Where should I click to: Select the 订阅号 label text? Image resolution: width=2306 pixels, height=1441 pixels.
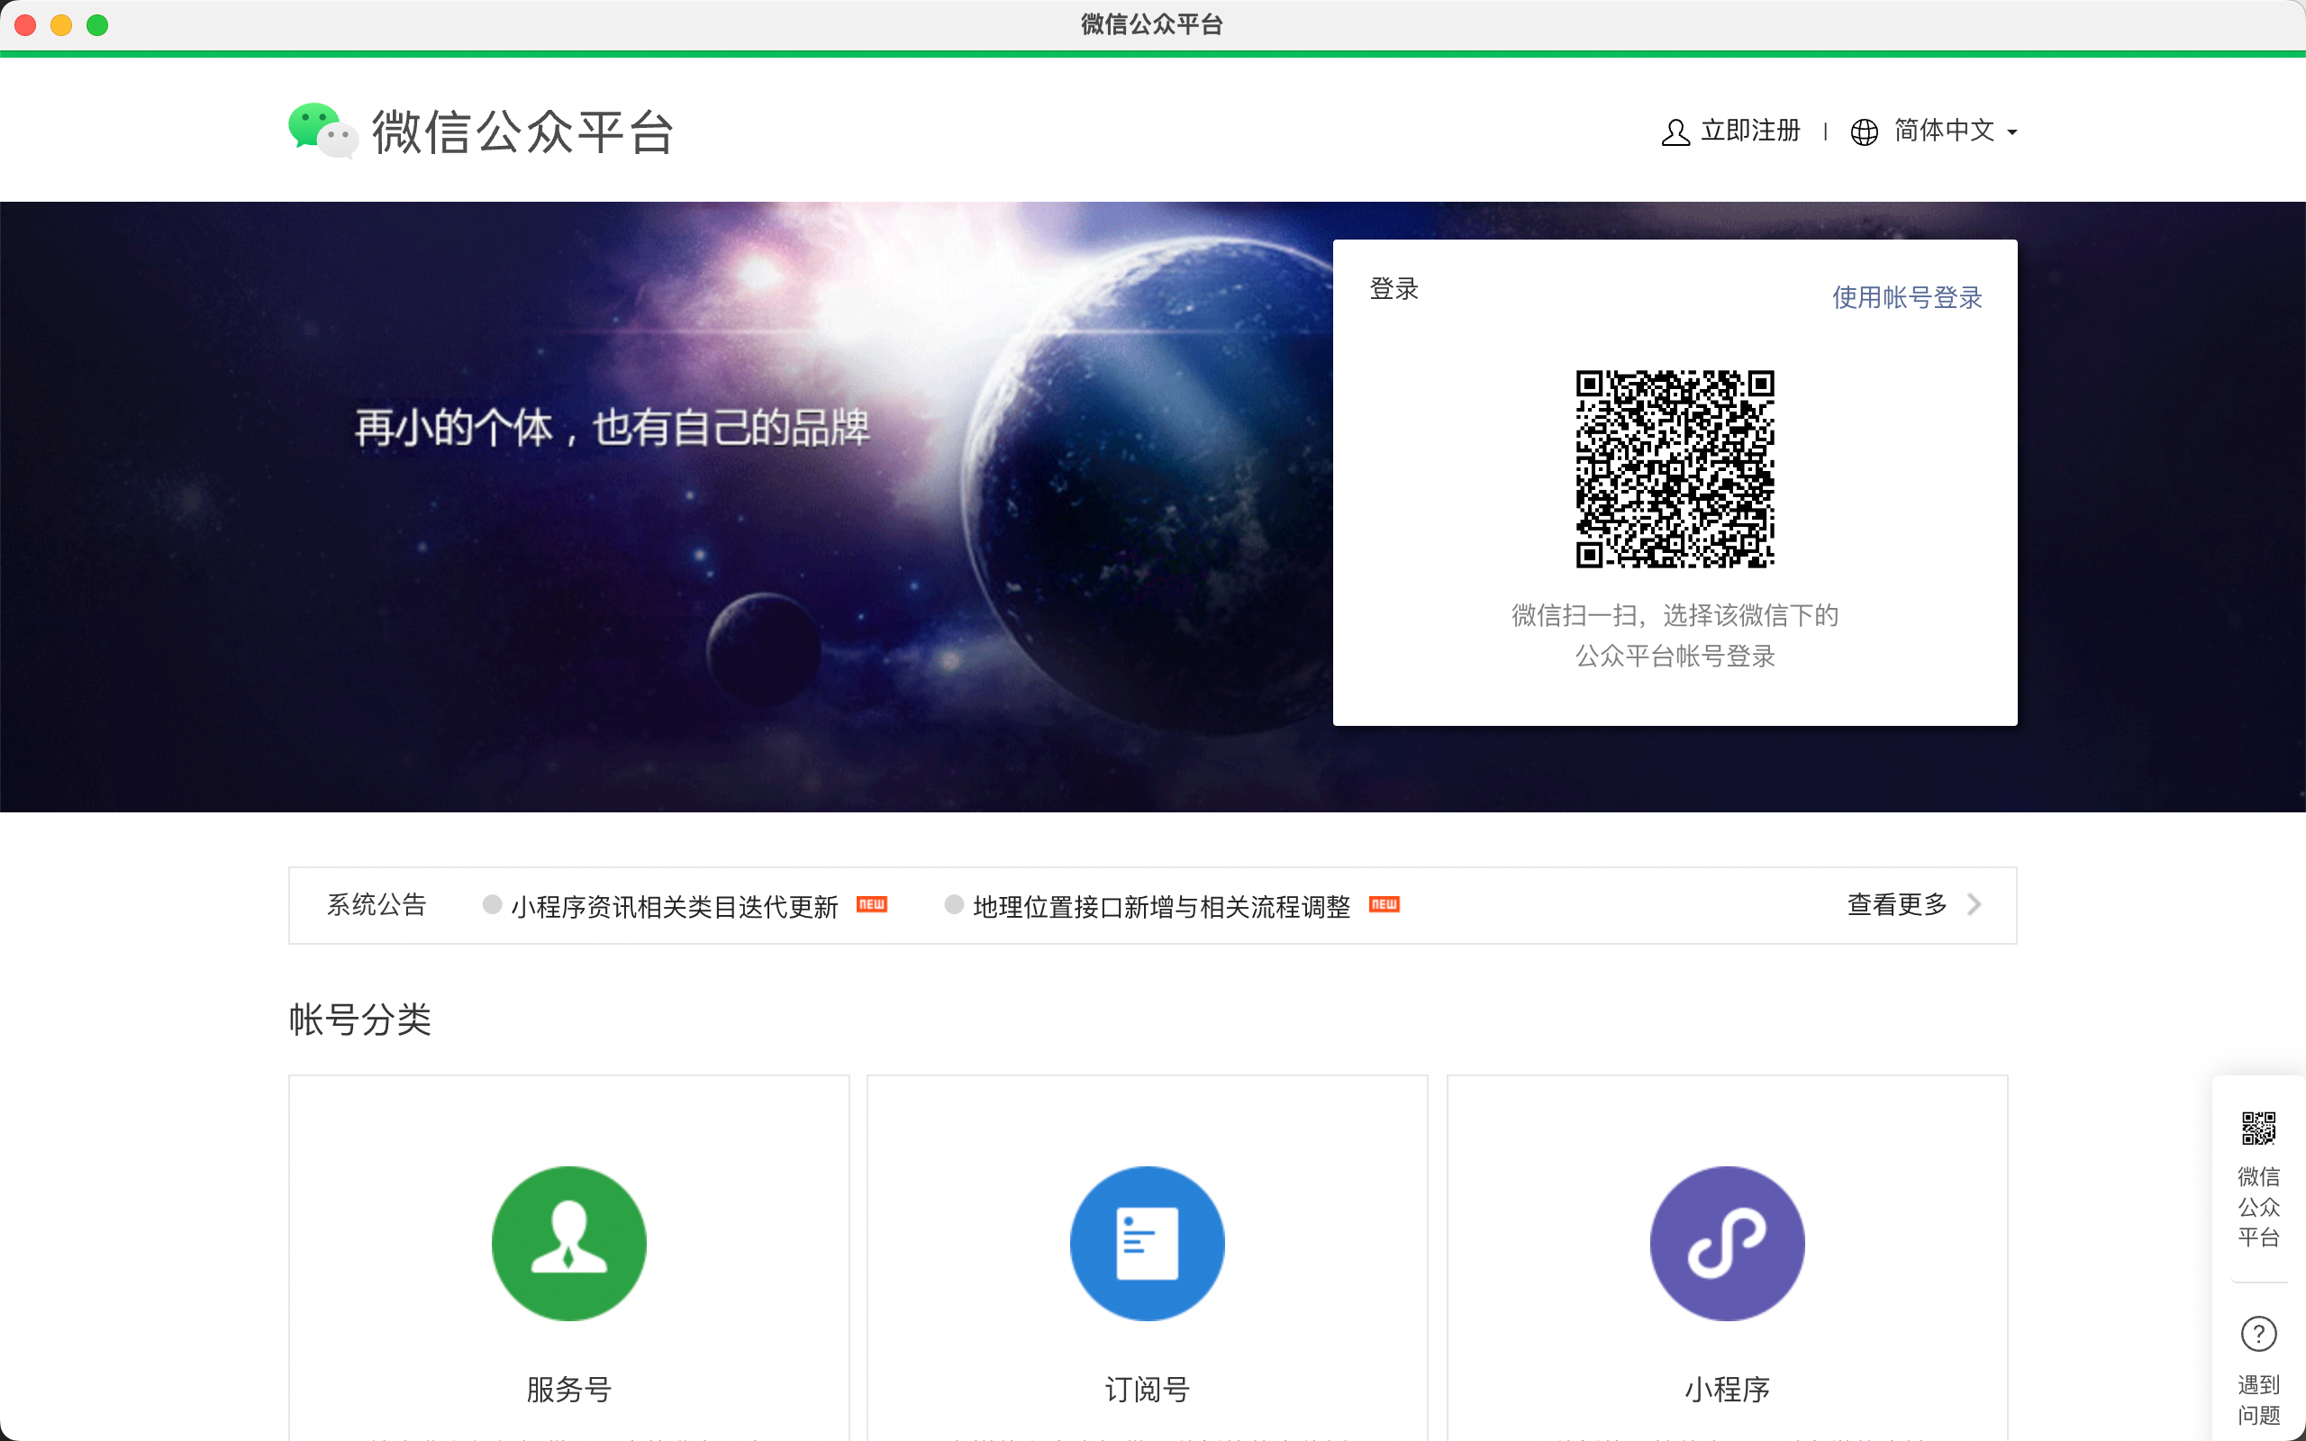[1148, 1389]
